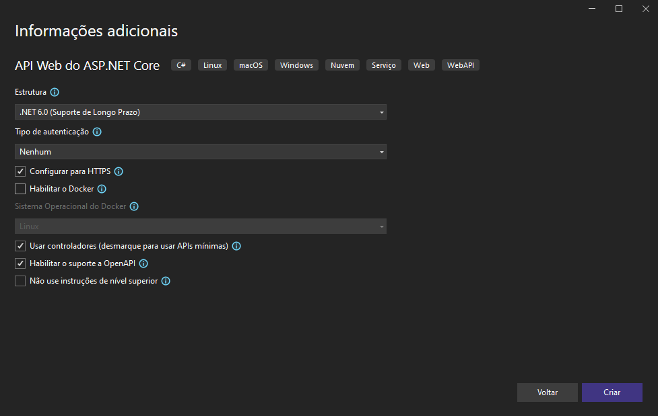
Task: Click the info icon next to Habilitar o suporte a OpenAPI
Action: click(x=143, y=263)
